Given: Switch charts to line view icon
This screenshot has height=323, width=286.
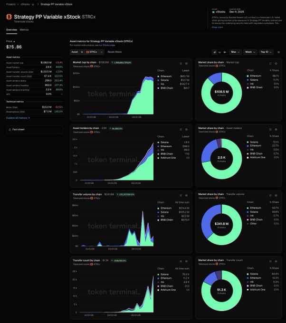Looking at the screenshot, I should pyautogui.click(x=219, y=52).
